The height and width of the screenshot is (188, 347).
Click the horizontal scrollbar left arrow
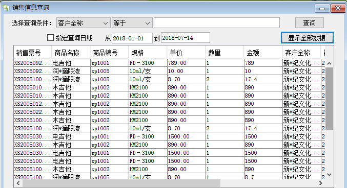(18, 183)
